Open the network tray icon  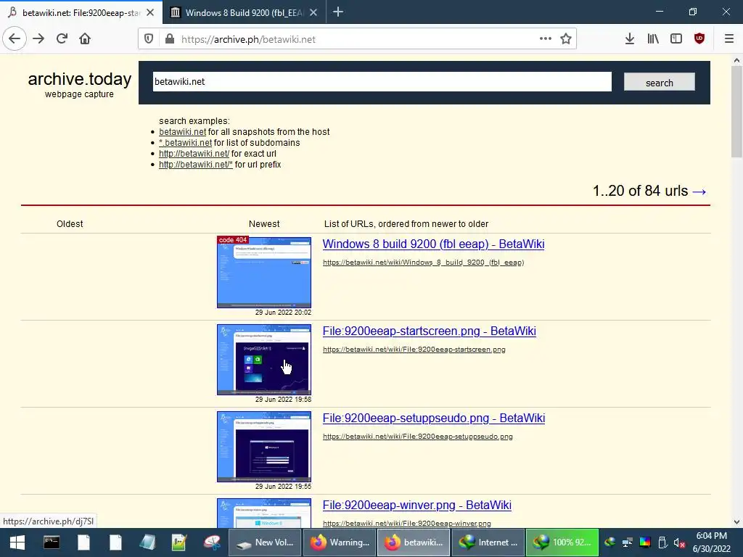(x=628, y=542)
